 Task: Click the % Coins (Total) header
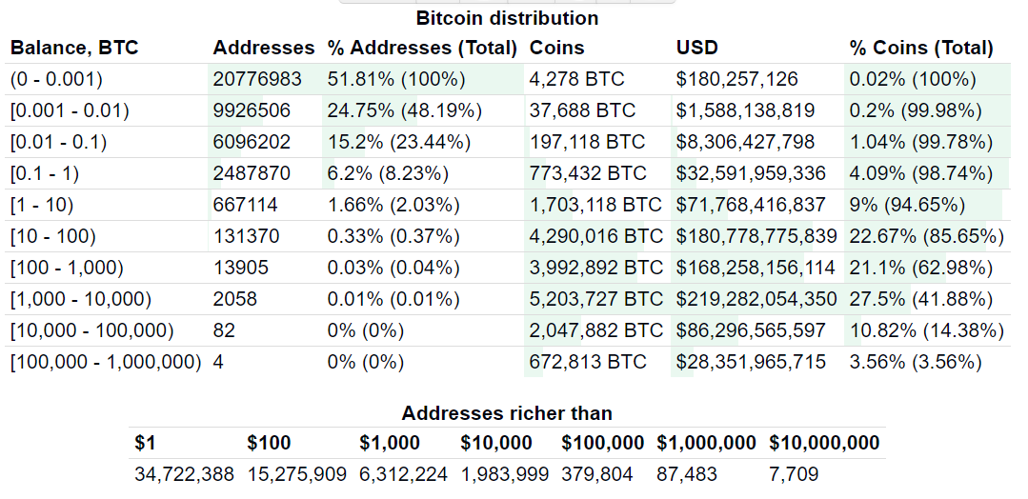tap(921, 48)
